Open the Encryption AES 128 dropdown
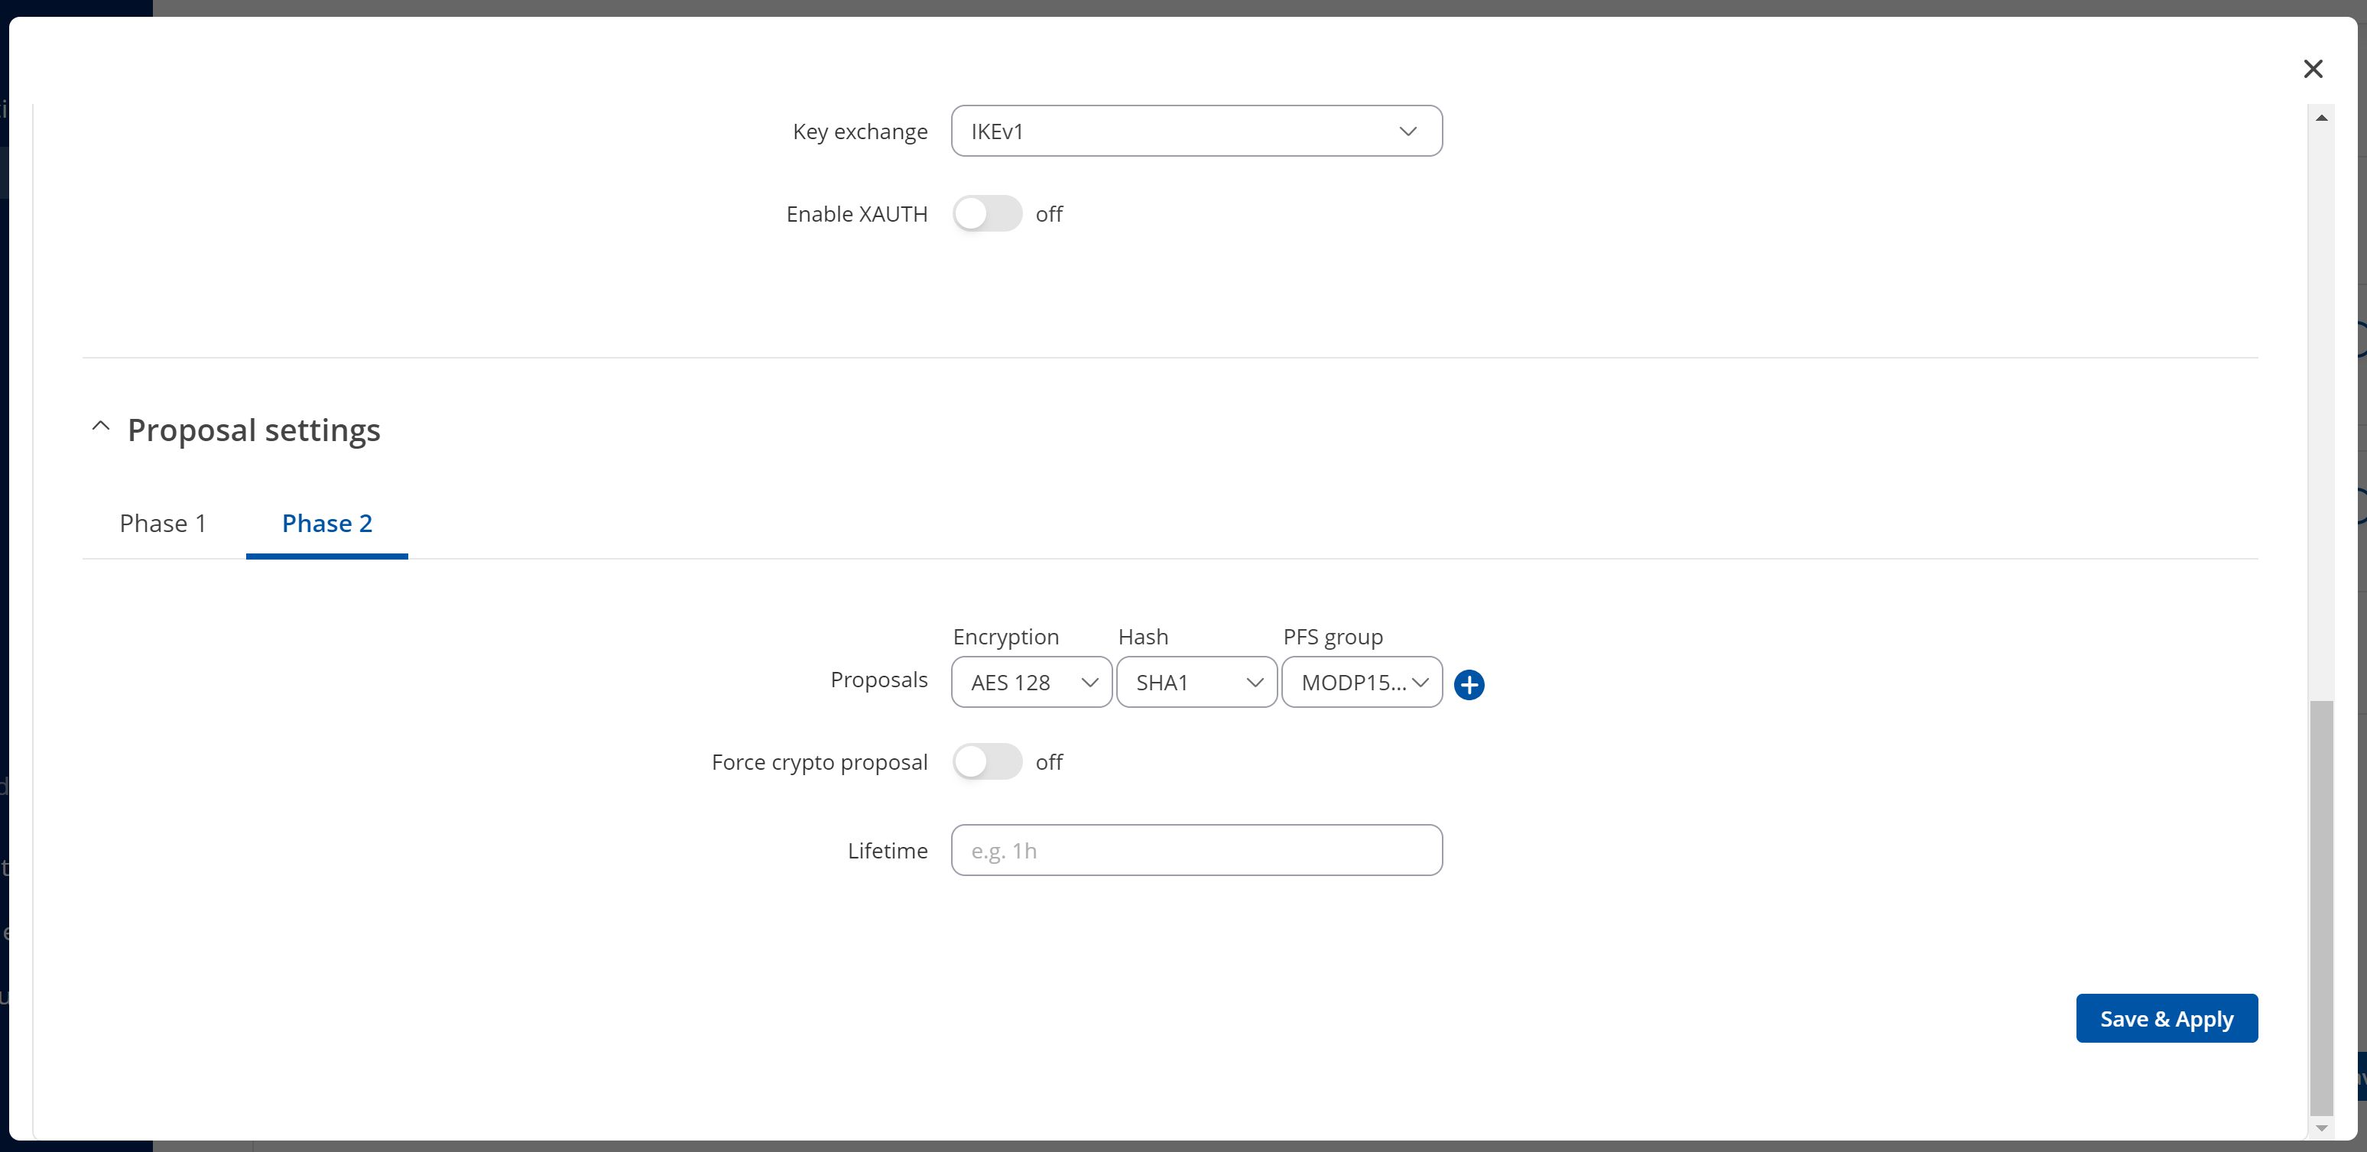Screen dimensions: 2367x1152 1032,683
